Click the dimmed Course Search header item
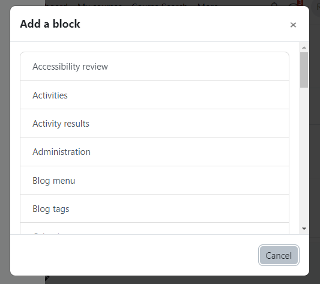This screenshot has height=284, width=320. 159,4
